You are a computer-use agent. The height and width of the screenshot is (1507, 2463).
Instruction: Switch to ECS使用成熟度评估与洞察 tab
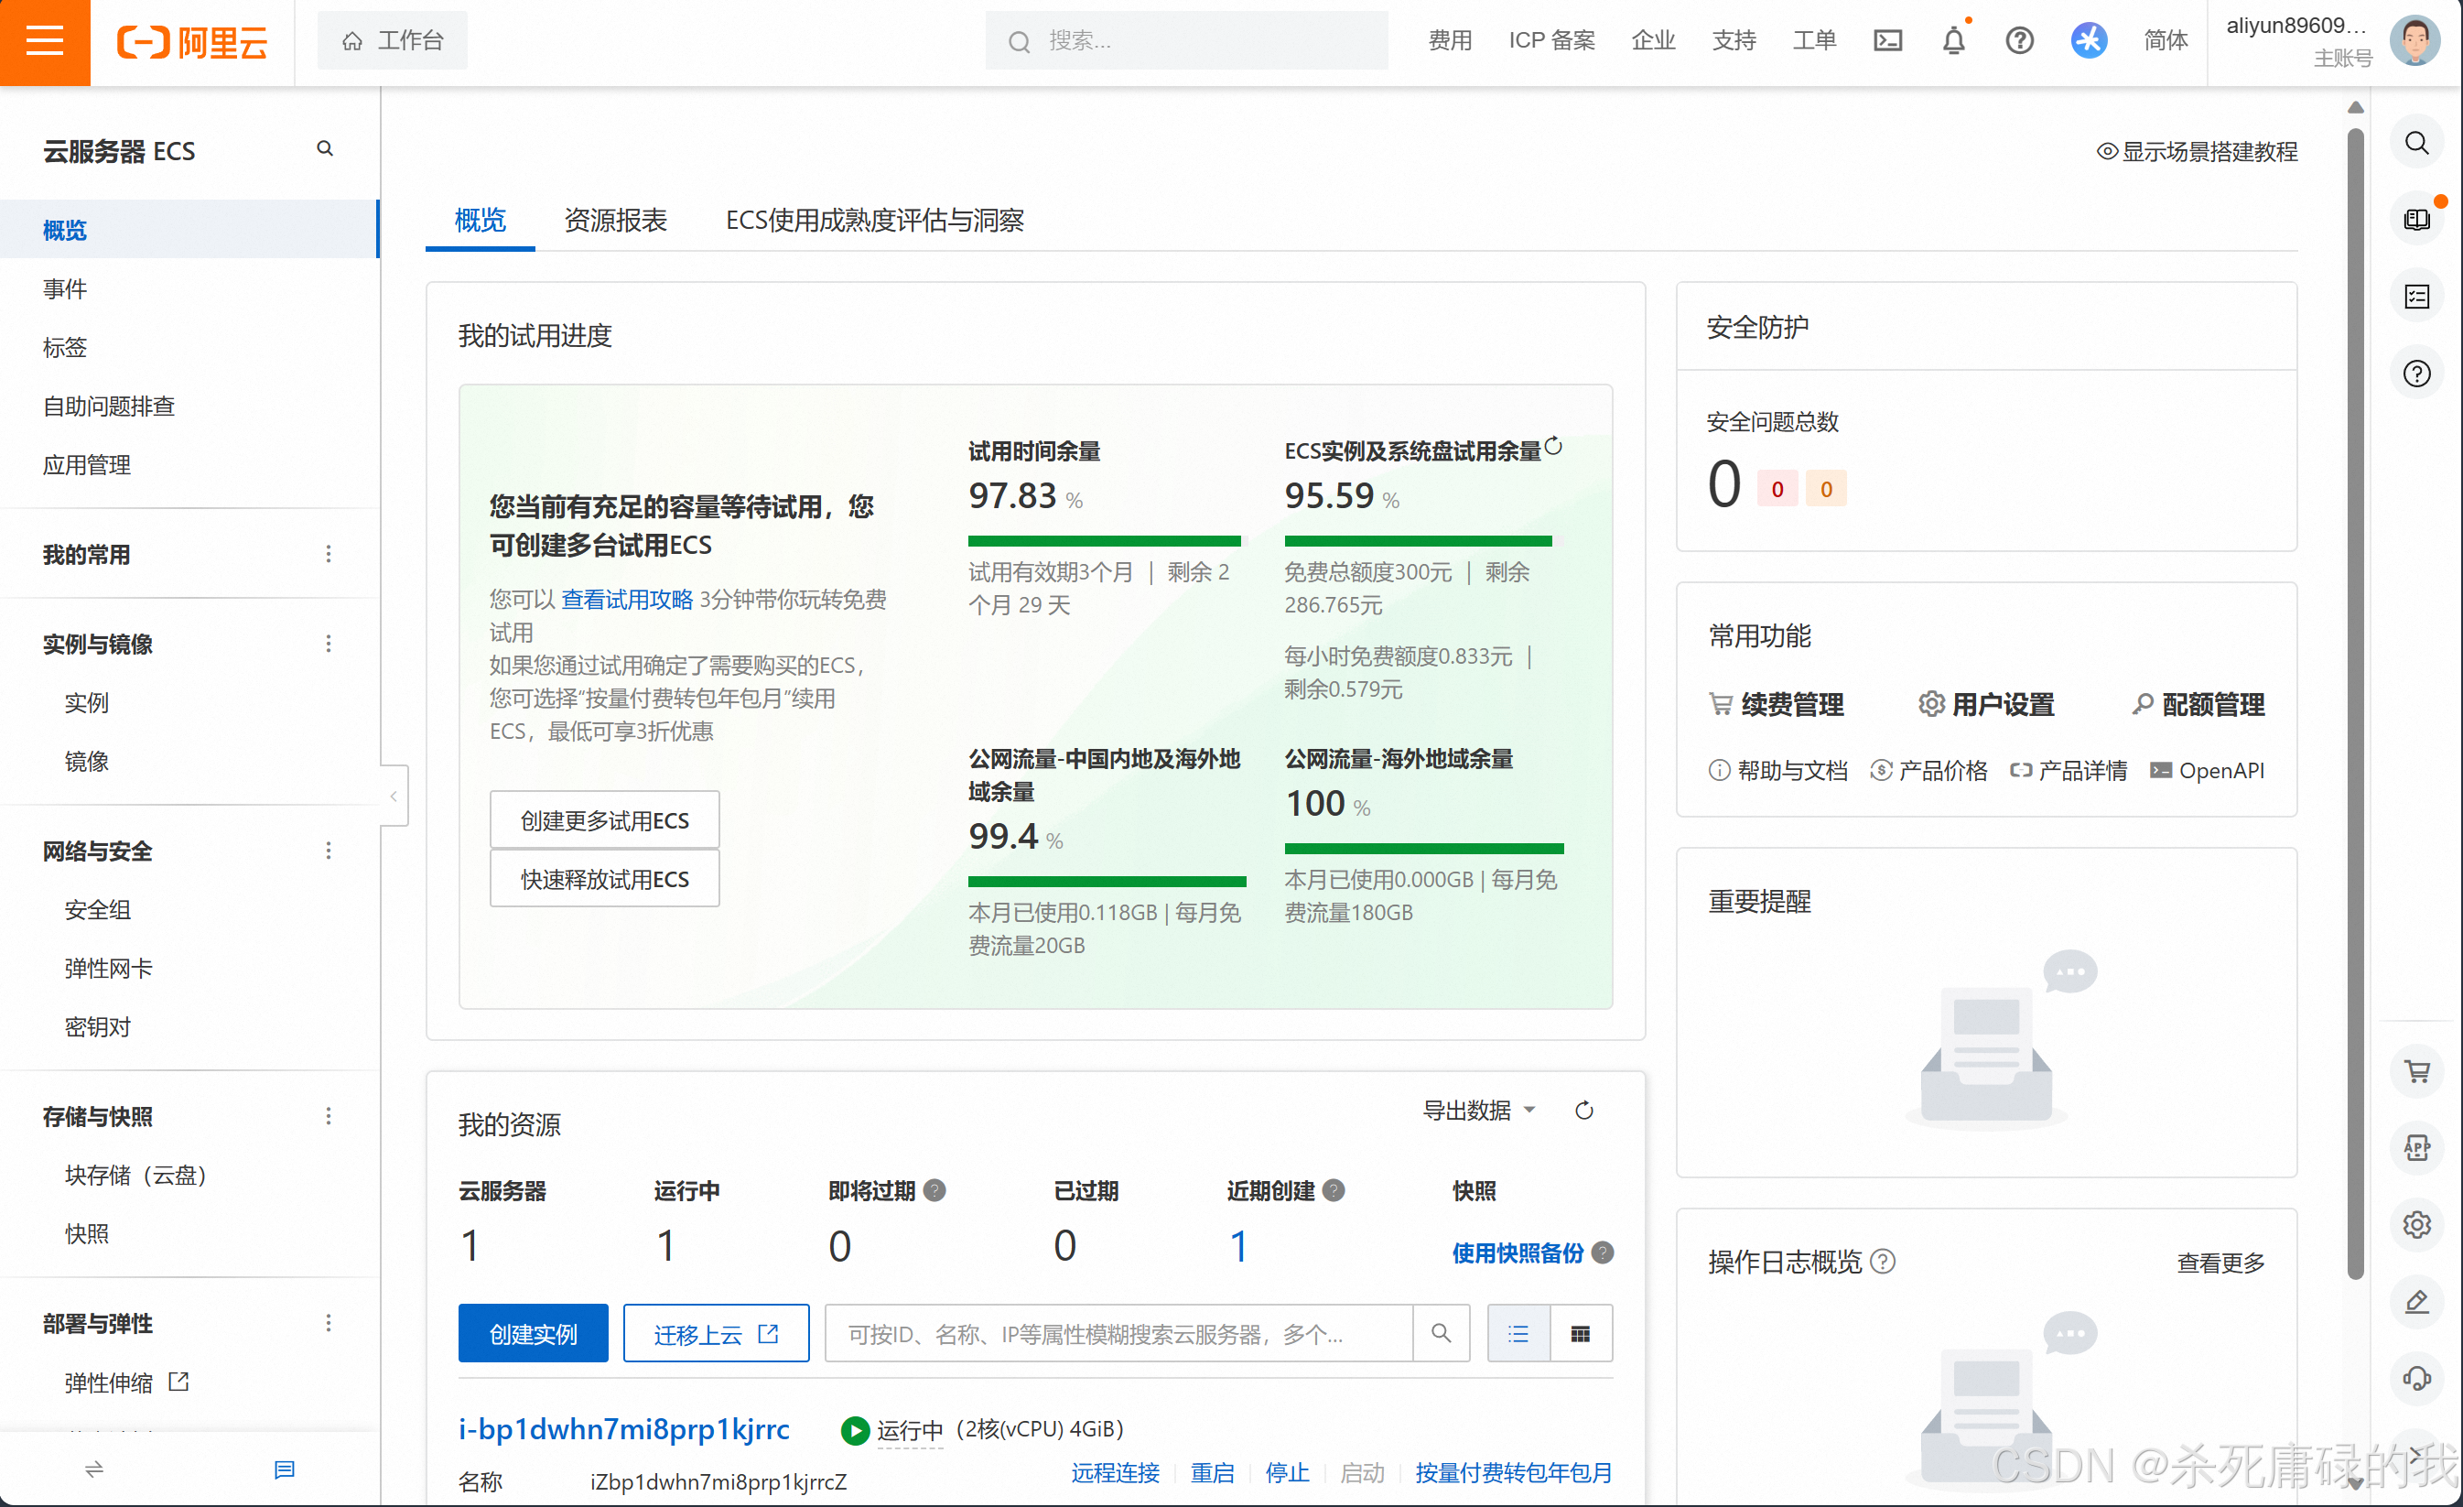point(875,220)
